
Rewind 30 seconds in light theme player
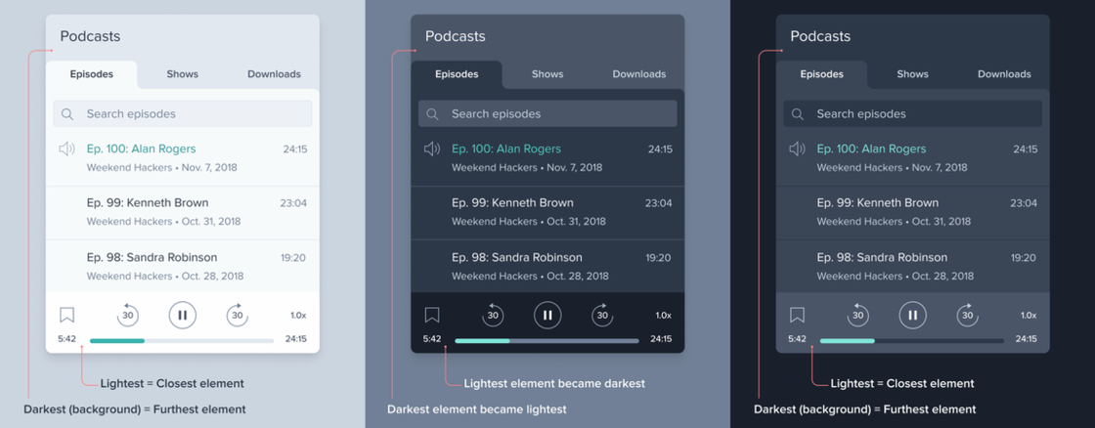(128, 315)
